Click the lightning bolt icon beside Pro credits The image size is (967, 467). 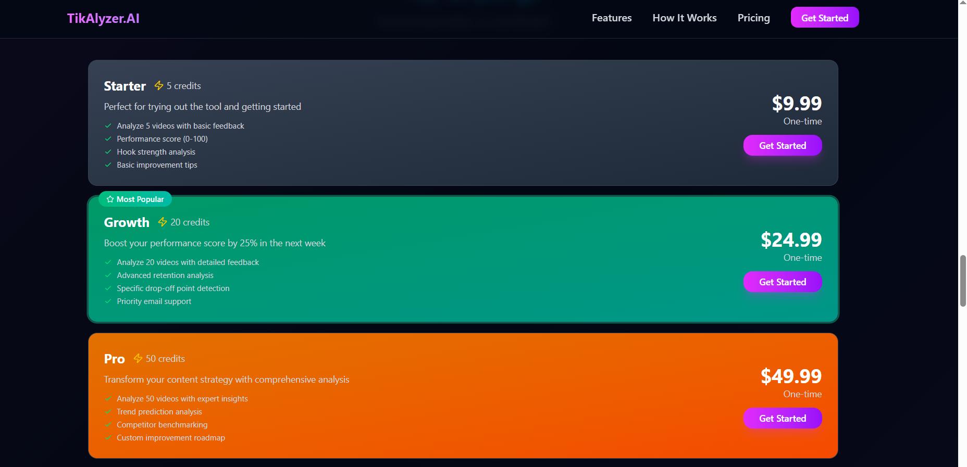(x=138, y=358)
